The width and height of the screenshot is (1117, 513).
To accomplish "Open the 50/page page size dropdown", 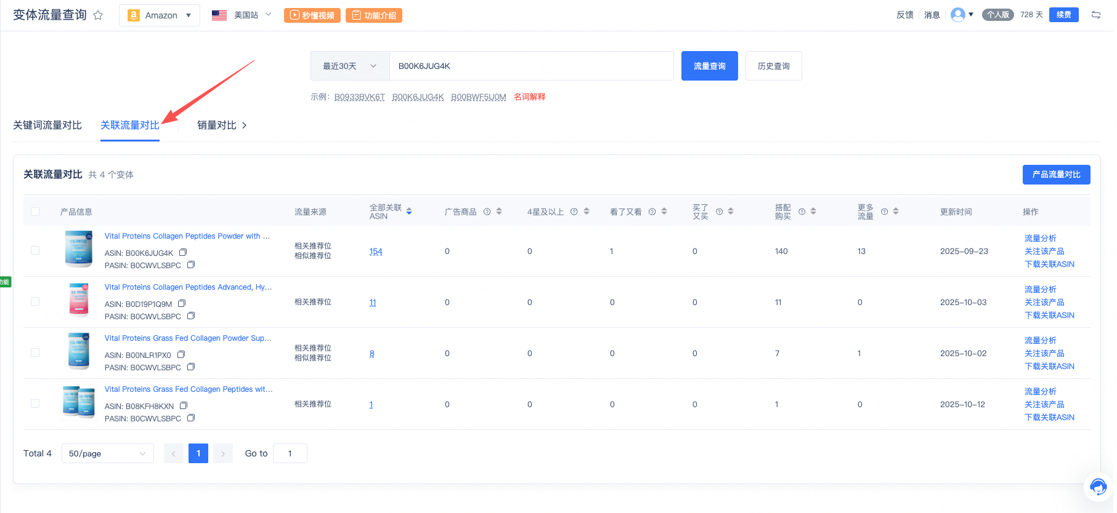I will point(108,453).
